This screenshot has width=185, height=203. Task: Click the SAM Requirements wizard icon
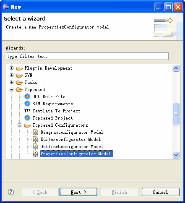[27, 104]
